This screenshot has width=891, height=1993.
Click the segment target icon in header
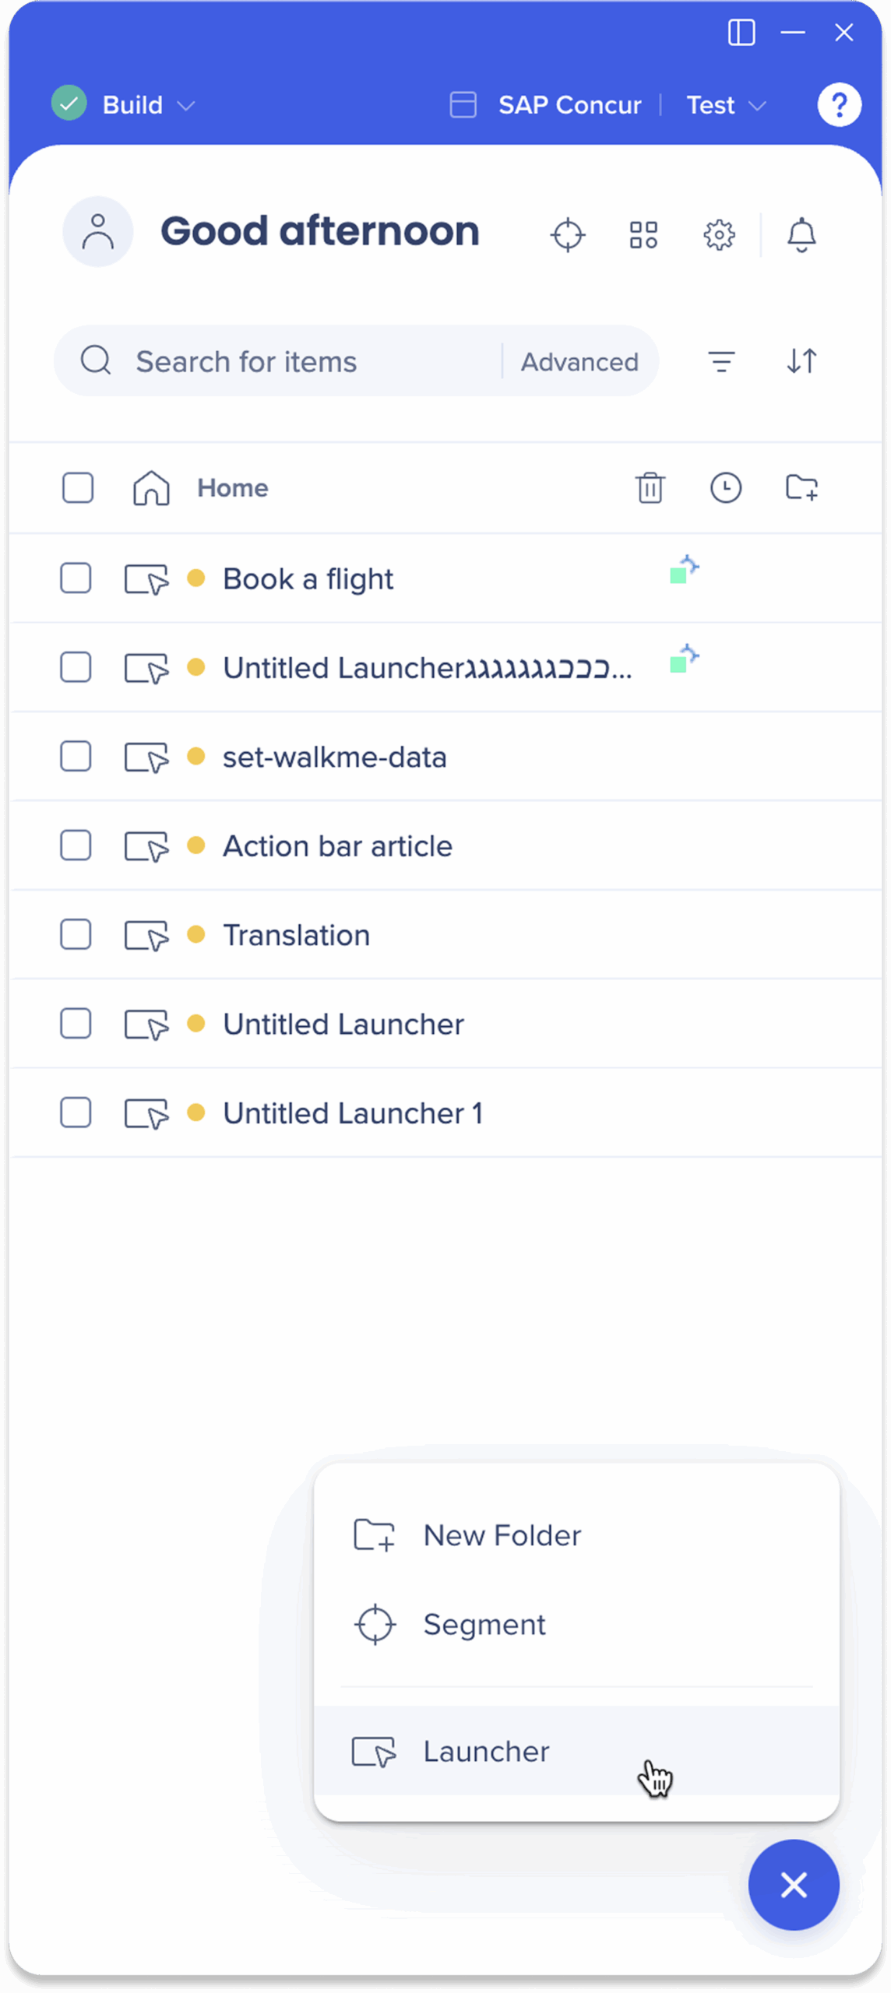click(x=568, y=234)
